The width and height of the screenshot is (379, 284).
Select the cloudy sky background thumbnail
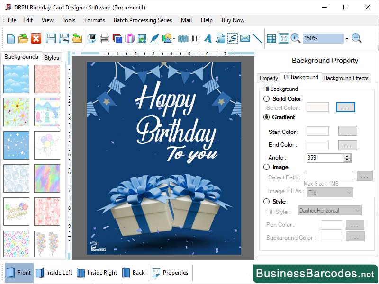[x=16, y=78]
